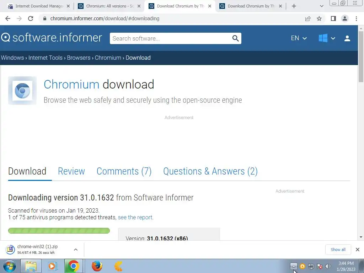Open the Windows Start button
This screenshot has width=364, height=273.
tap(10, 266)
